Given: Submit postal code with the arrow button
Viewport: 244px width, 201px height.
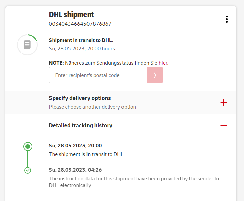Looking at the screenshot, I should coord(155,75).
